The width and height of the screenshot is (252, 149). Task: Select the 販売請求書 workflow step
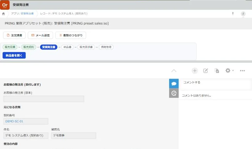[86, 47]
